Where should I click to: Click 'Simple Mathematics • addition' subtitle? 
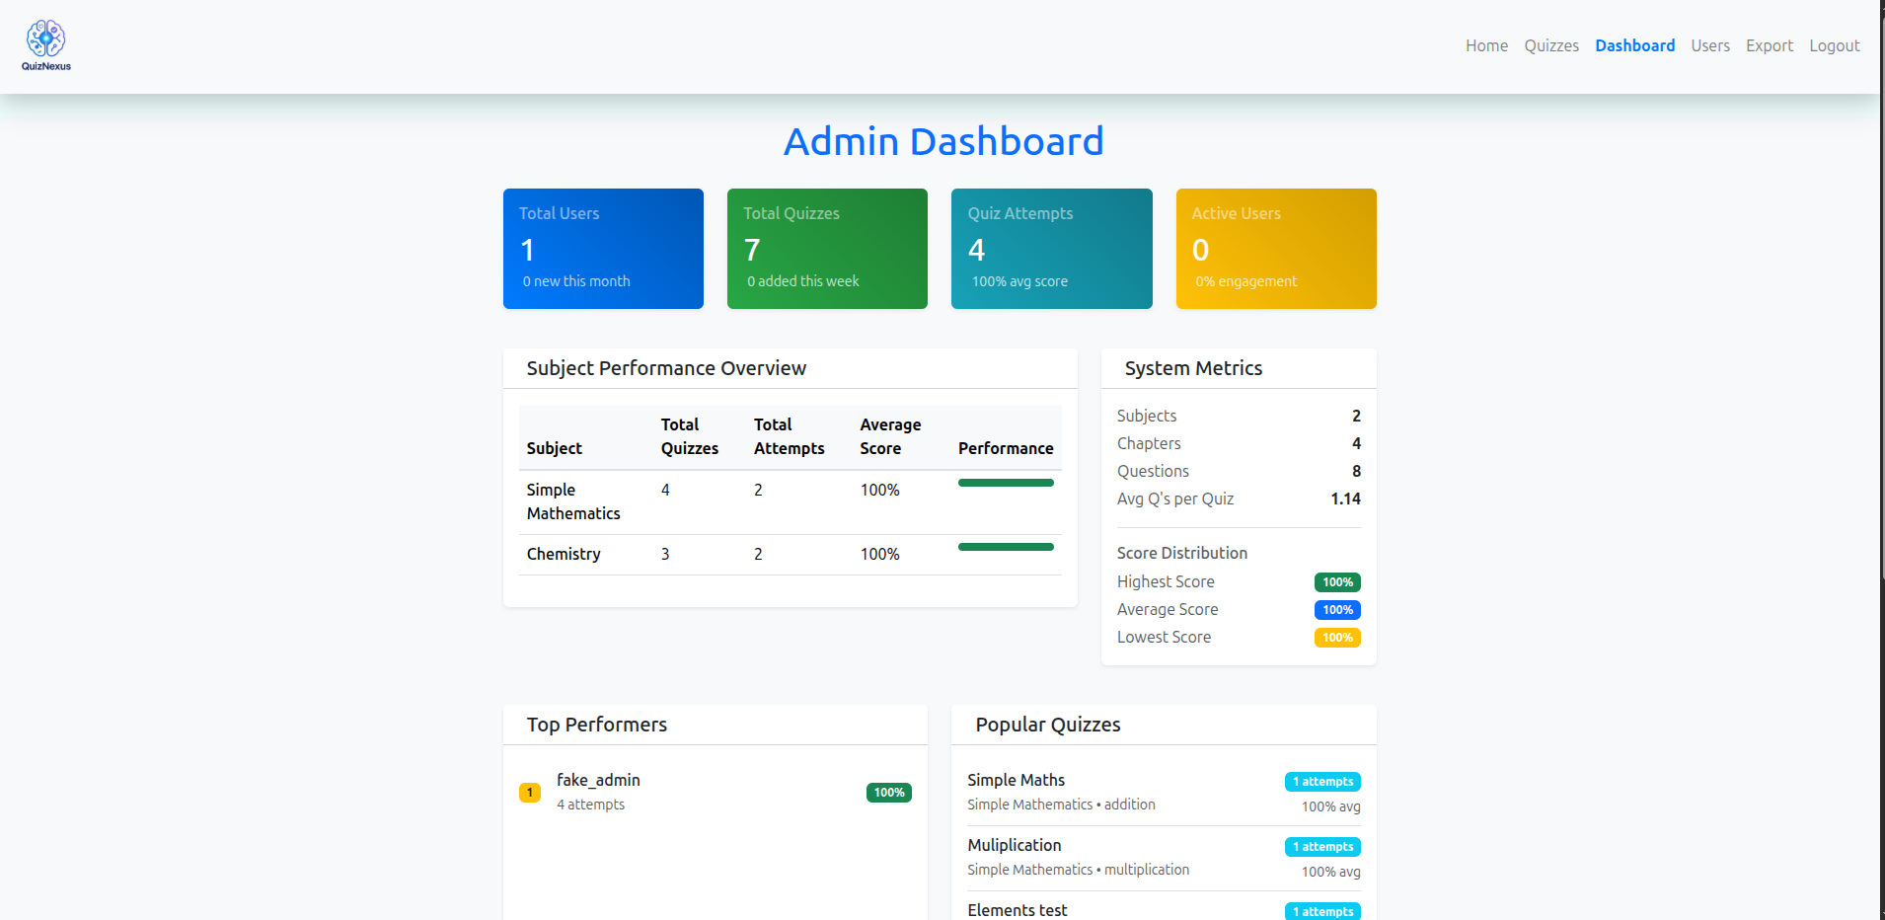coord(1061,805)
